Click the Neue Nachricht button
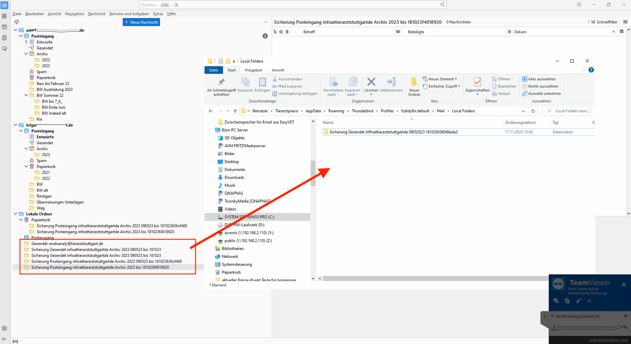The height and width of the screenshot is (344, 631). pos(141,22)
